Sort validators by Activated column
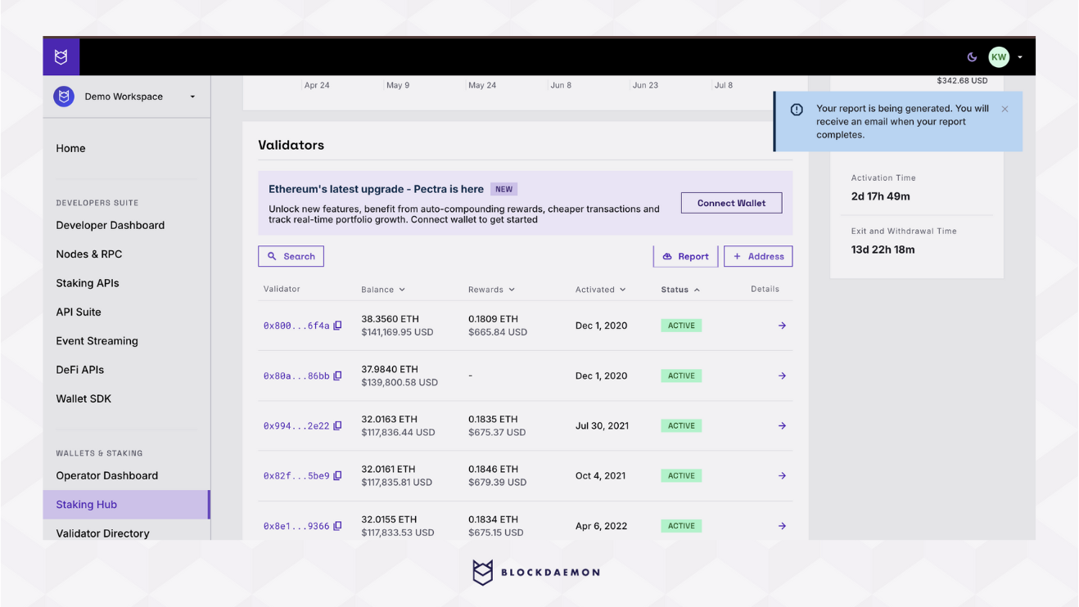This screenshot has width=1079, height=607. coord(600,290)
